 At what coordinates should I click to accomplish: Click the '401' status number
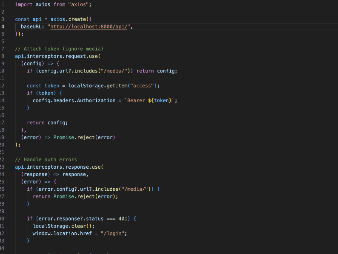(123, 218)
